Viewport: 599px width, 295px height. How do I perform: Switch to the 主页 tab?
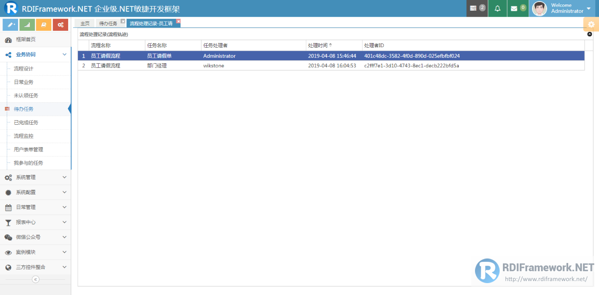coord(85,23)
